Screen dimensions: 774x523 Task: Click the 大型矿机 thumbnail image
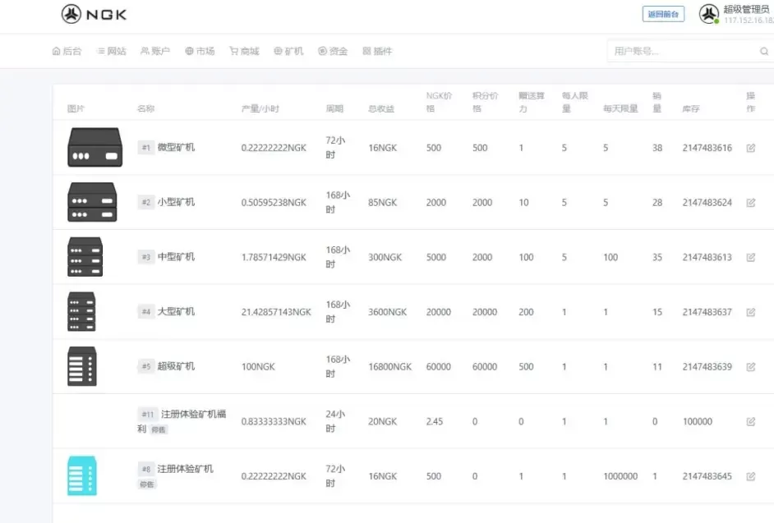81,311
